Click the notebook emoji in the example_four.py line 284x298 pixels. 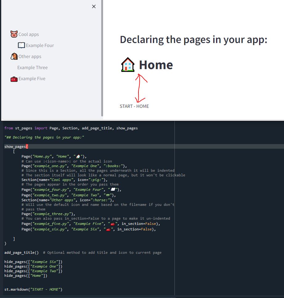(113, 189)
